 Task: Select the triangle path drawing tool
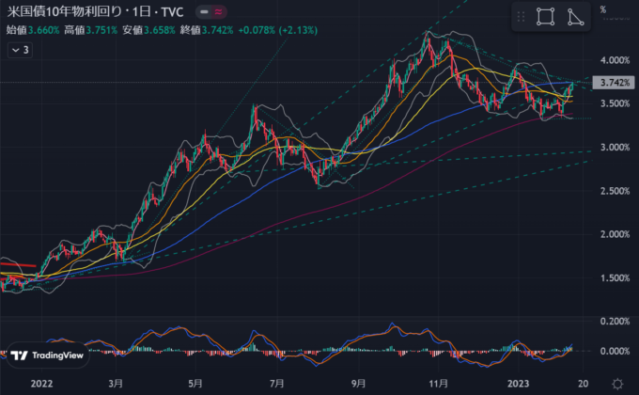click(577, 17)
